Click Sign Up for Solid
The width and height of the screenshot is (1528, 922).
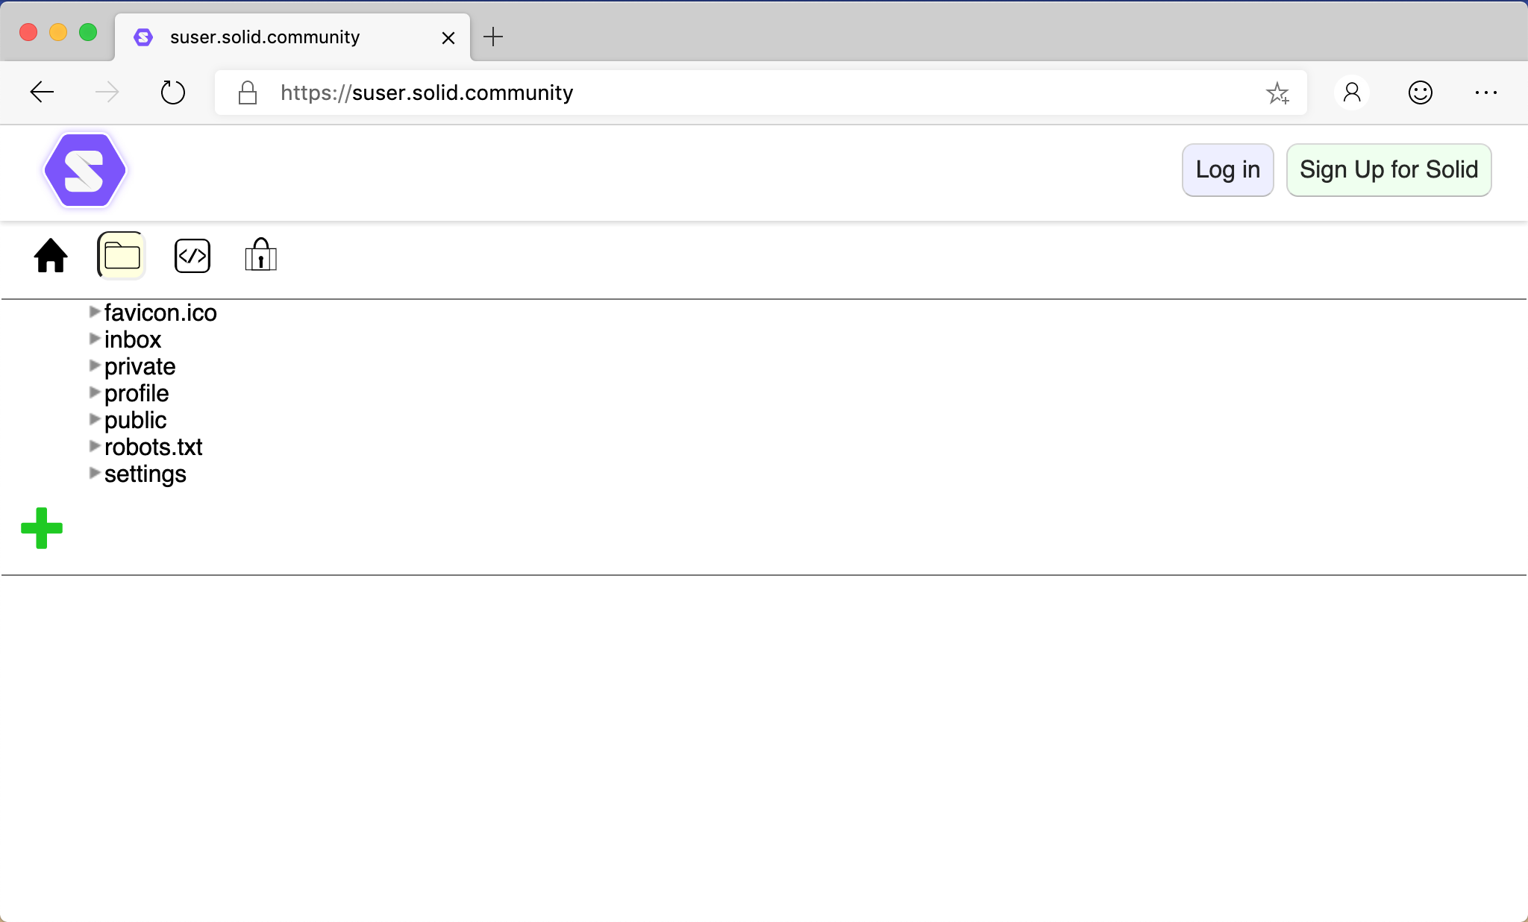pos(1388,169)
